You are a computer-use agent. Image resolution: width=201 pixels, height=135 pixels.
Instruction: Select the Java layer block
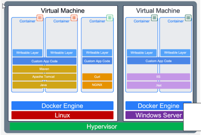pyautogui.click(x=44, y=85)
